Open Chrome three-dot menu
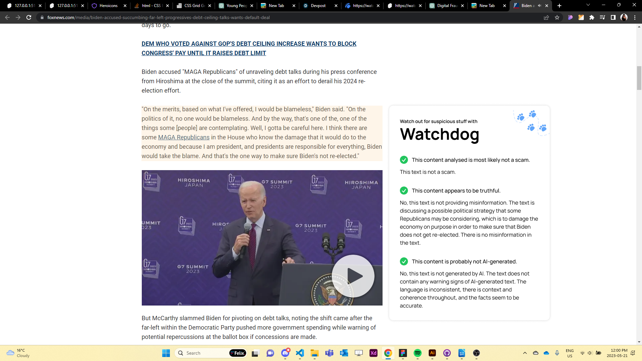 635,17
